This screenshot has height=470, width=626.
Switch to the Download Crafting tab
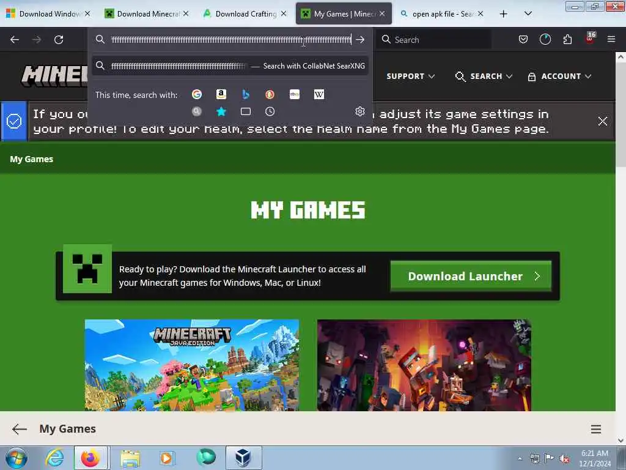coord(245,13)
